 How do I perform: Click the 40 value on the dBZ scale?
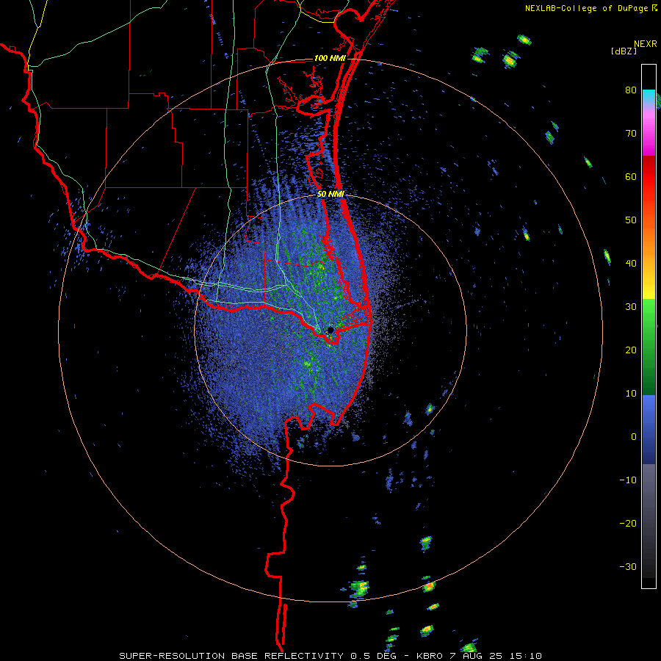631,264
